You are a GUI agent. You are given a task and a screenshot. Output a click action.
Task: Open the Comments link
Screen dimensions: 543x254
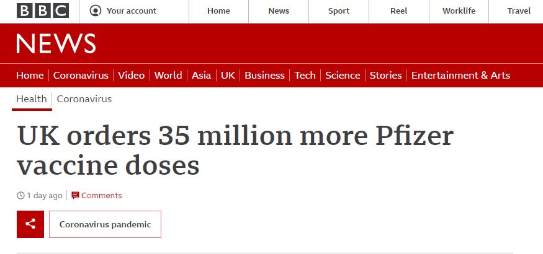click(x=102, y=196)
